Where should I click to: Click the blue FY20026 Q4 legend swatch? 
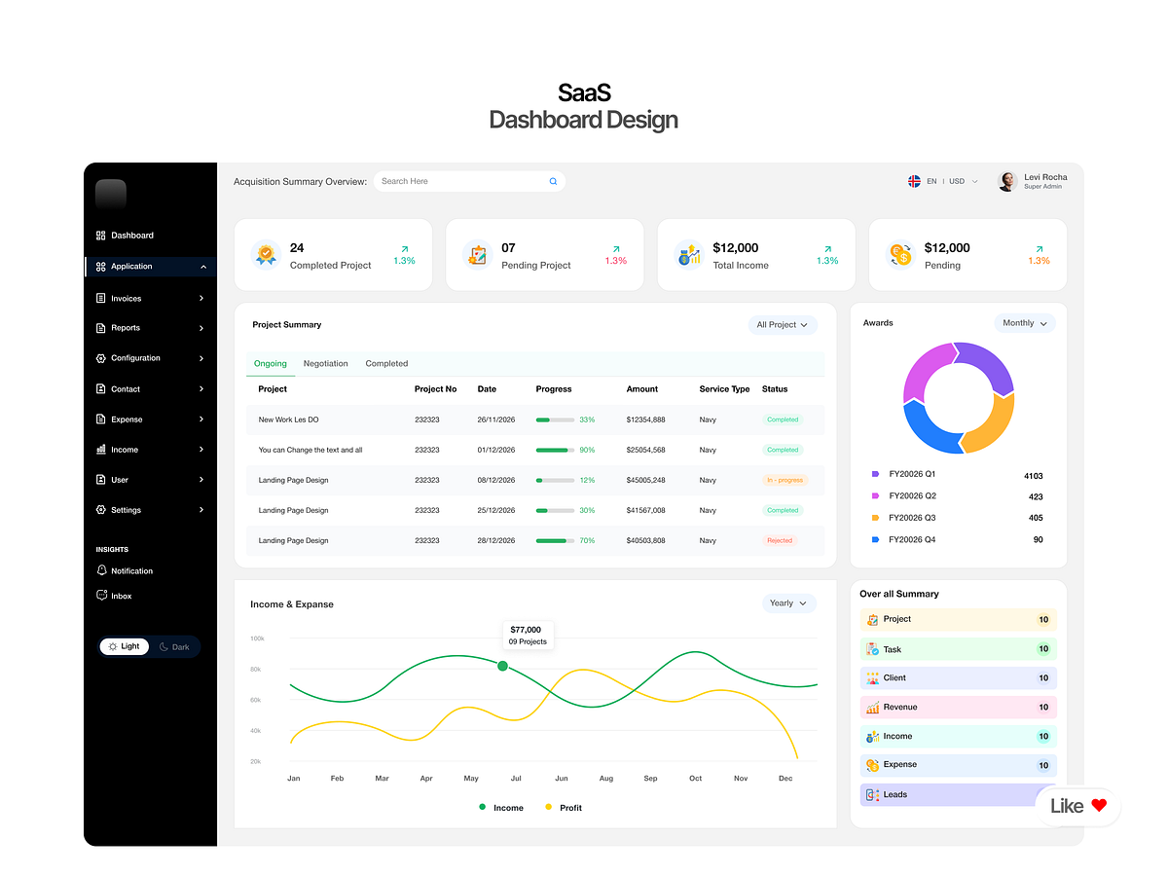tap(875, 539)
